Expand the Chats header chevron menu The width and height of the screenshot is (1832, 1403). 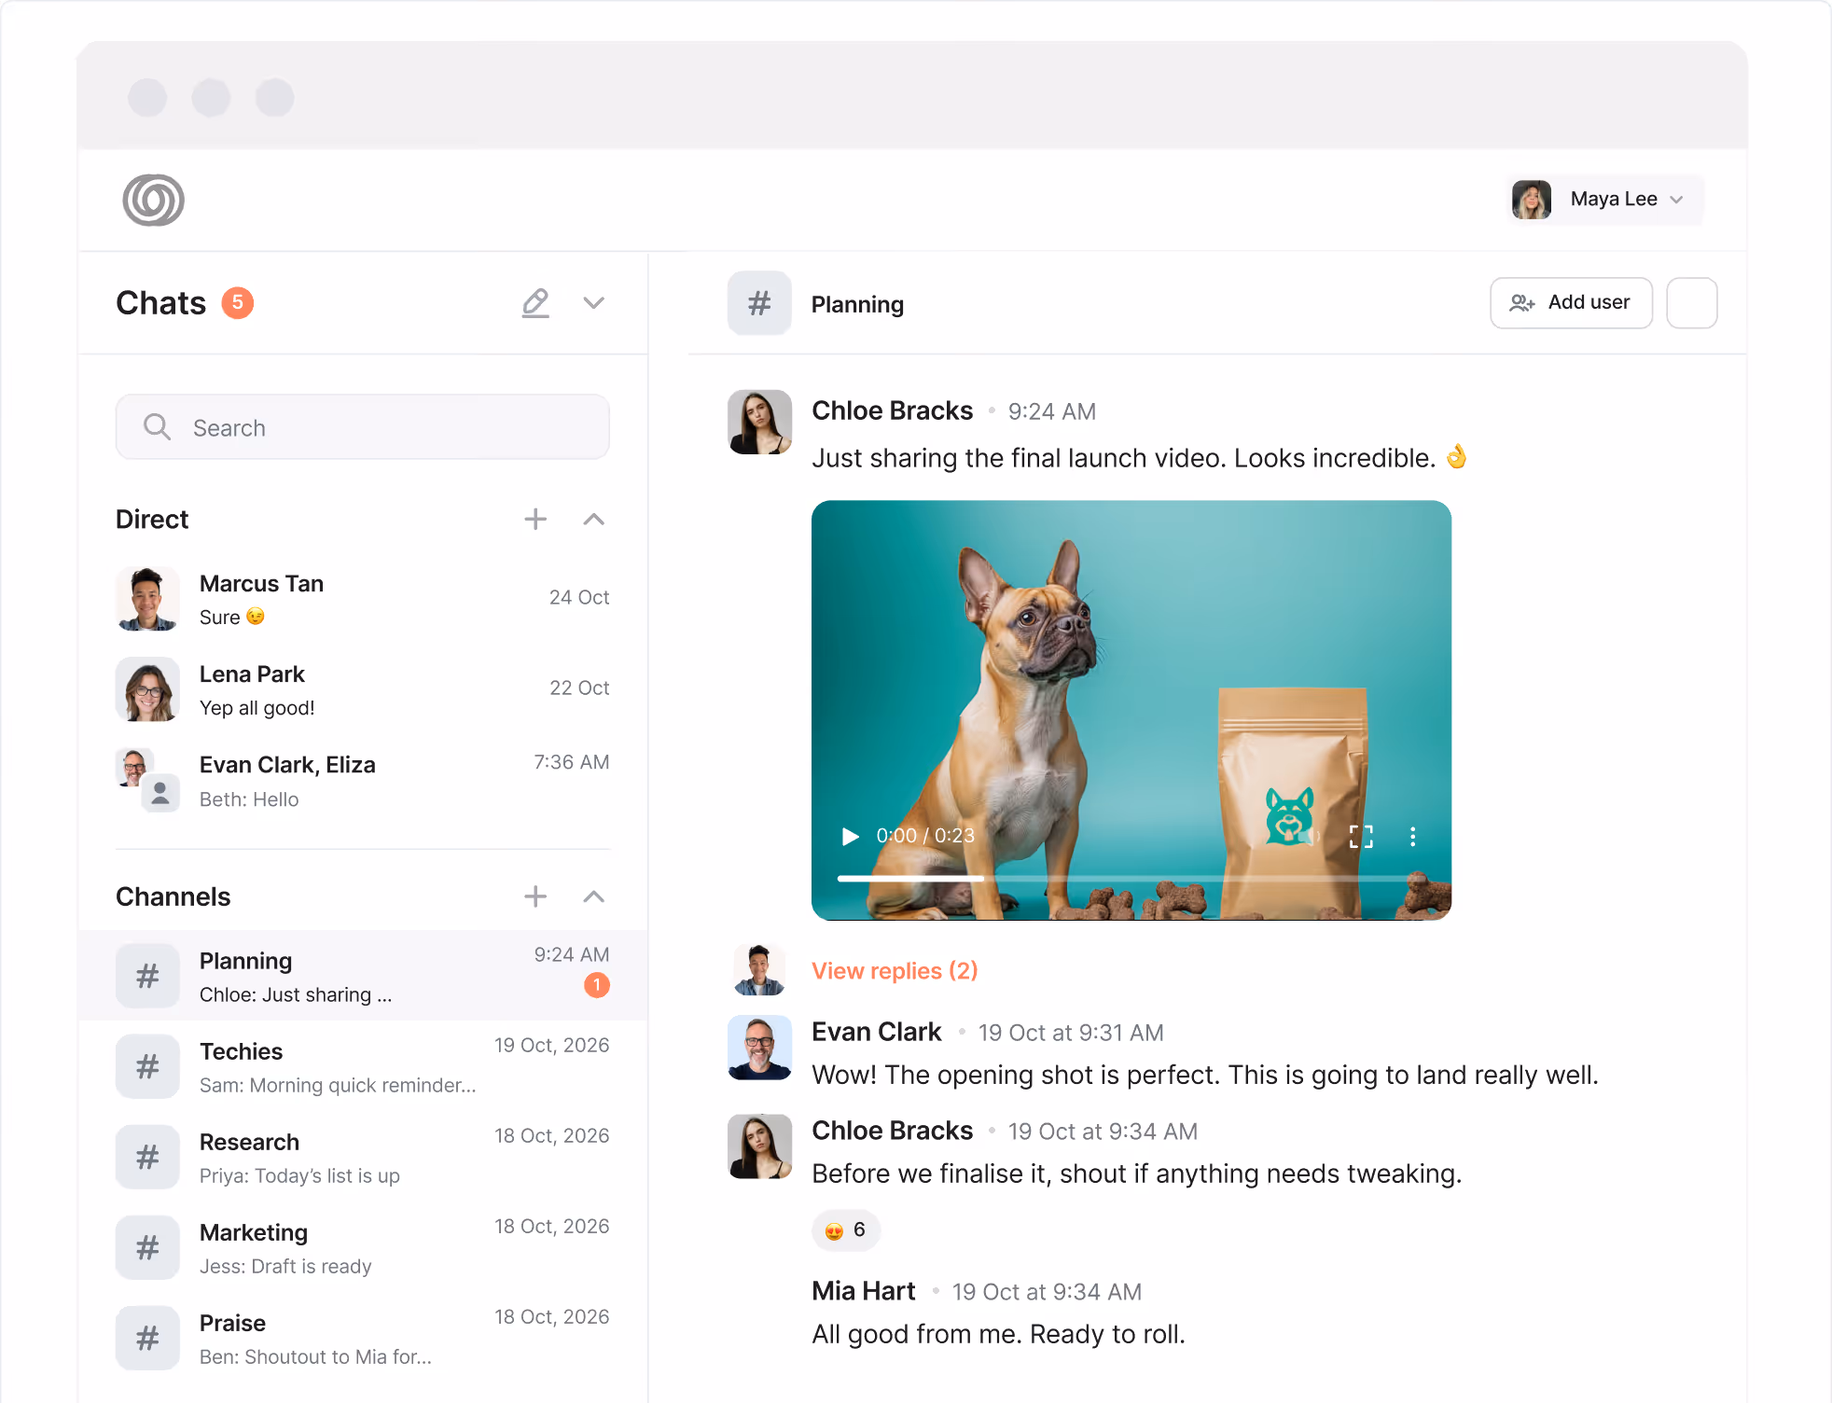[594, 303]
